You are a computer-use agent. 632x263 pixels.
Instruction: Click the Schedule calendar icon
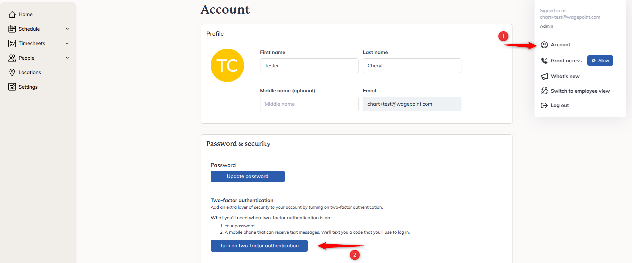tap(12, 29)
